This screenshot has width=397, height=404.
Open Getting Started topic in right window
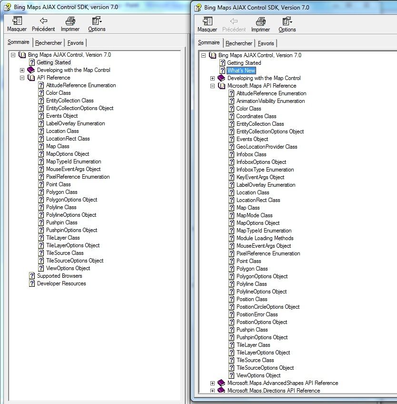(244, 63)
